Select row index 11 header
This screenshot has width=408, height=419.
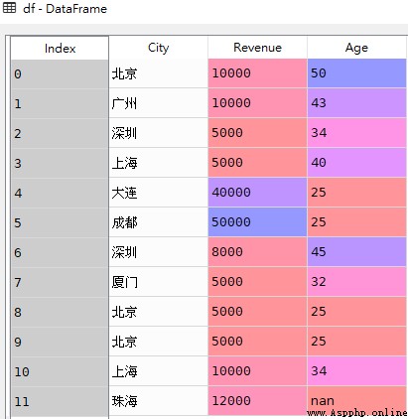60,401
